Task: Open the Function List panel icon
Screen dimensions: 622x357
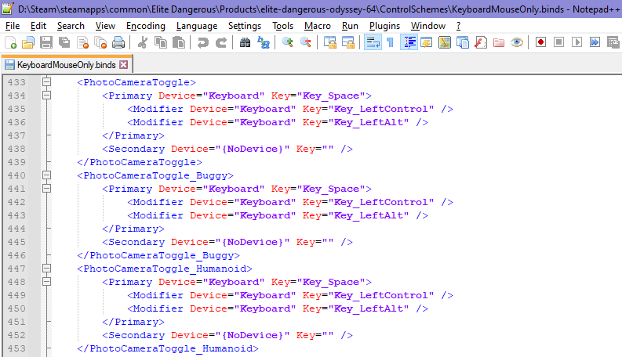Action: (481, 42)
